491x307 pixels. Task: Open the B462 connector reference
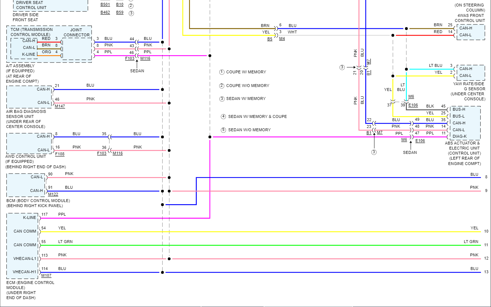[x=105, y=13]
